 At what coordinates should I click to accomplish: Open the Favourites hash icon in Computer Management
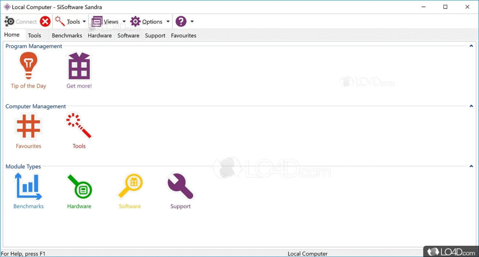point(29,126)
